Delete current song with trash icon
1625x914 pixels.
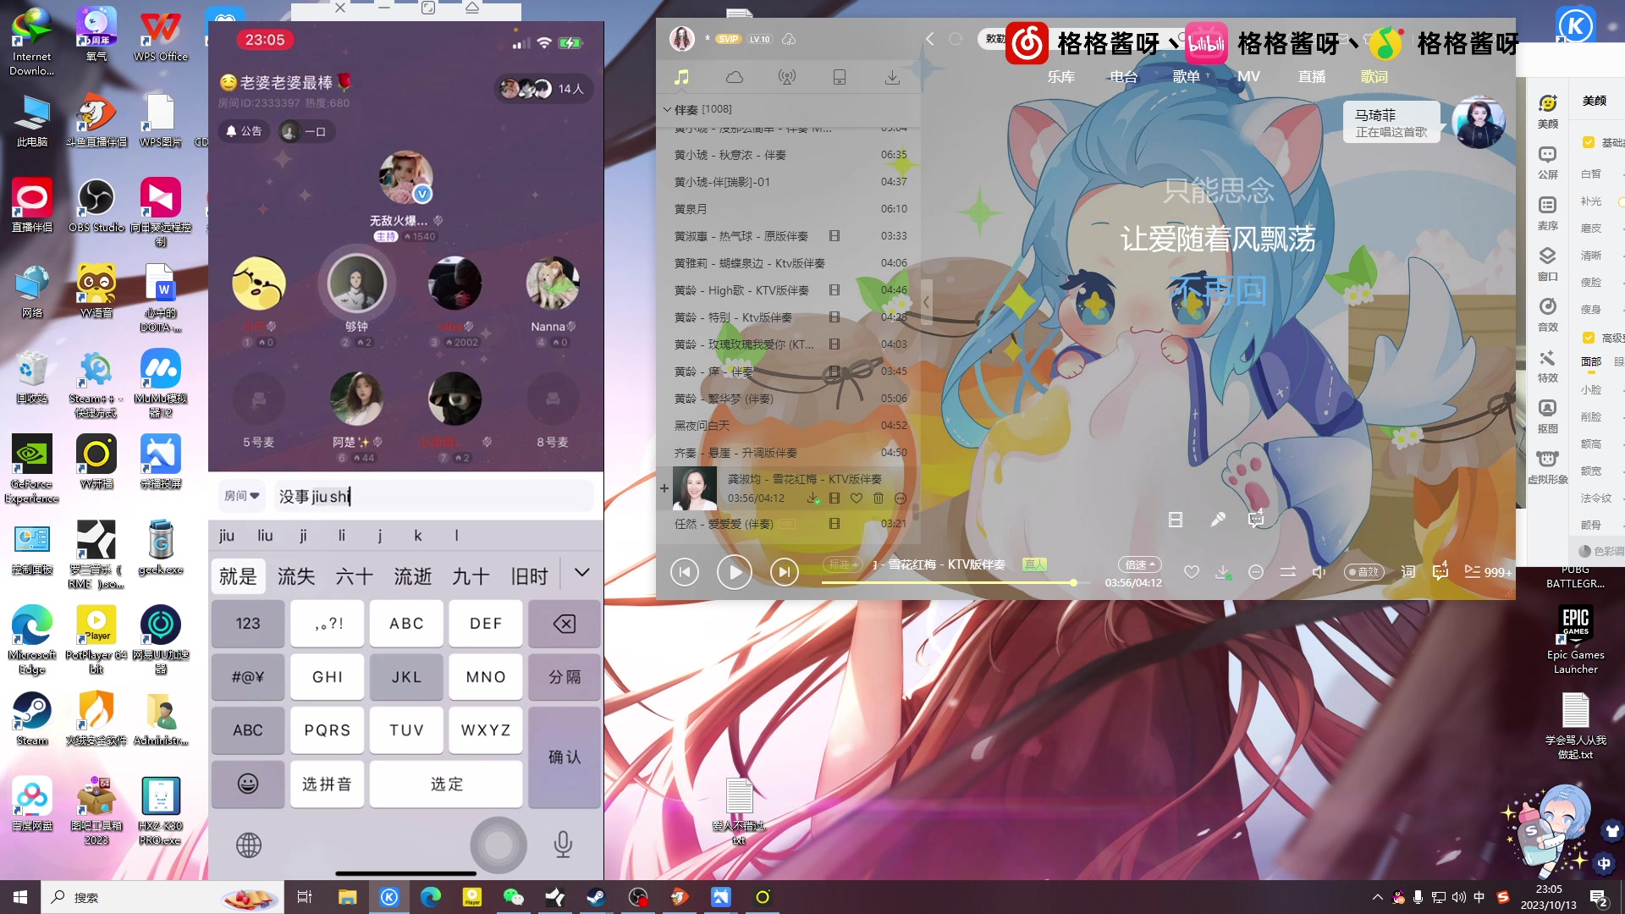(879, 498)
